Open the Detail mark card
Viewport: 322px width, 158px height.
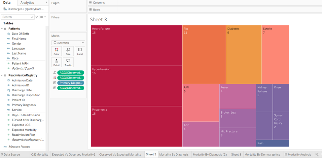(56, 62)
